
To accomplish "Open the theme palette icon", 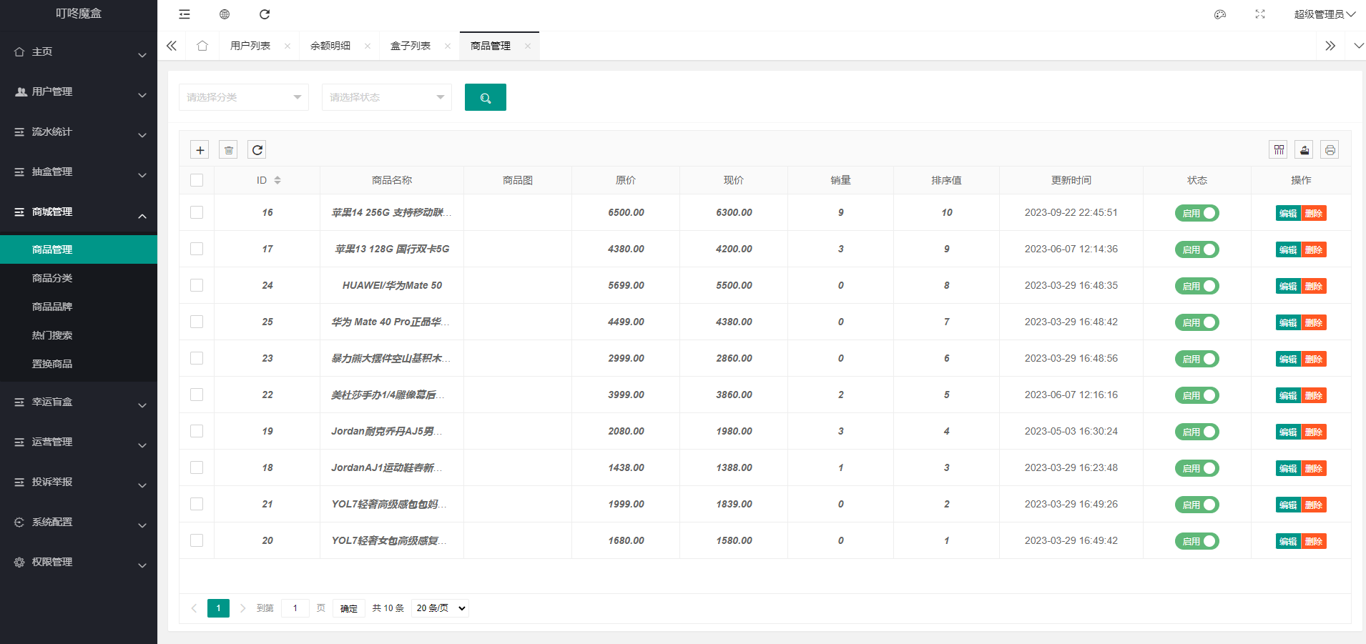I will pyautogui.click(x=1220, y=14).
